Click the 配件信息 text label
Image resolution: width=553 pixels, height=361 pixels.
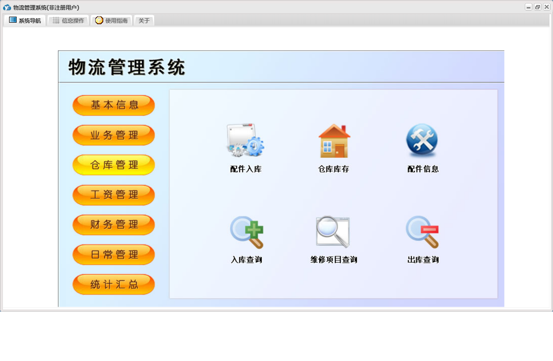[x=423, y=169]
